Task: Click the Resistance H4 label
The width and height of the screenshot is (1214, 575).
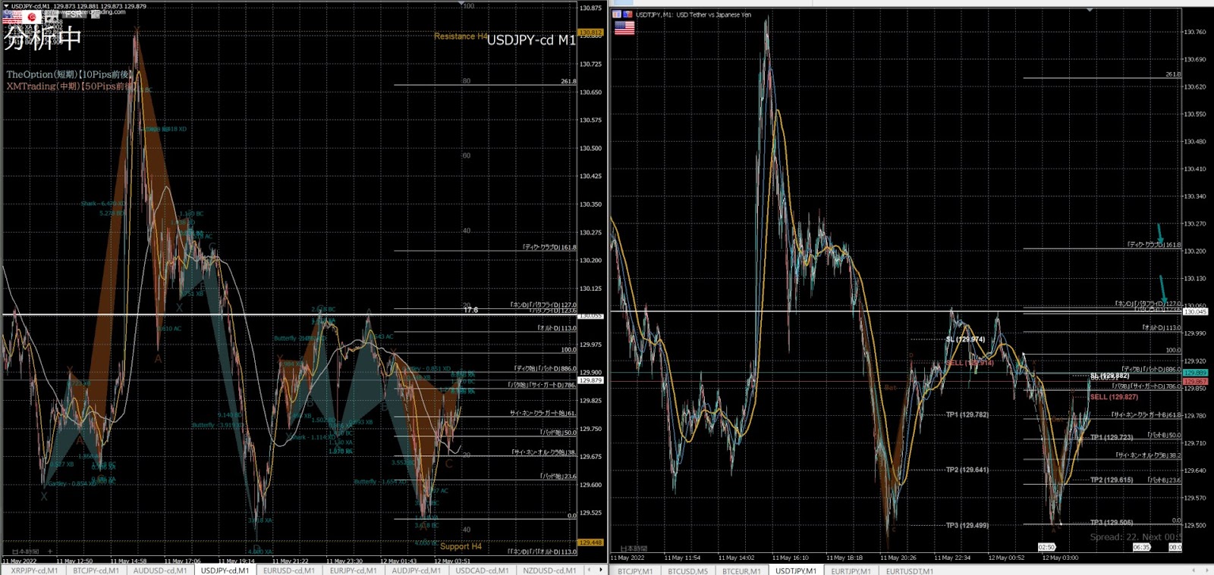Action: point(460,36)
